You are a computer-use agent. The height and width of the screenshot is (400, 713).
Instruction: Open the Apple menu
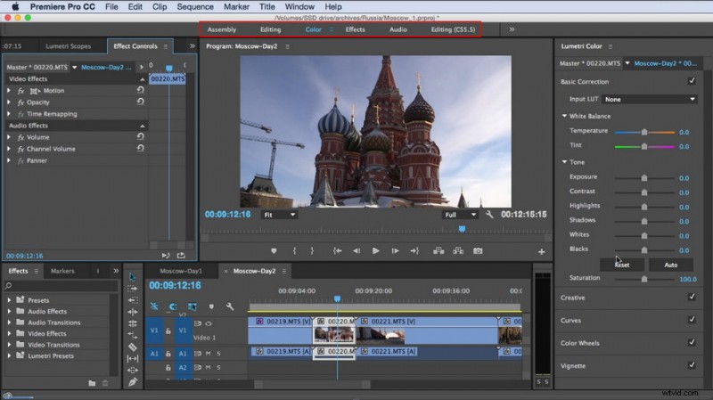click(15, 6)
